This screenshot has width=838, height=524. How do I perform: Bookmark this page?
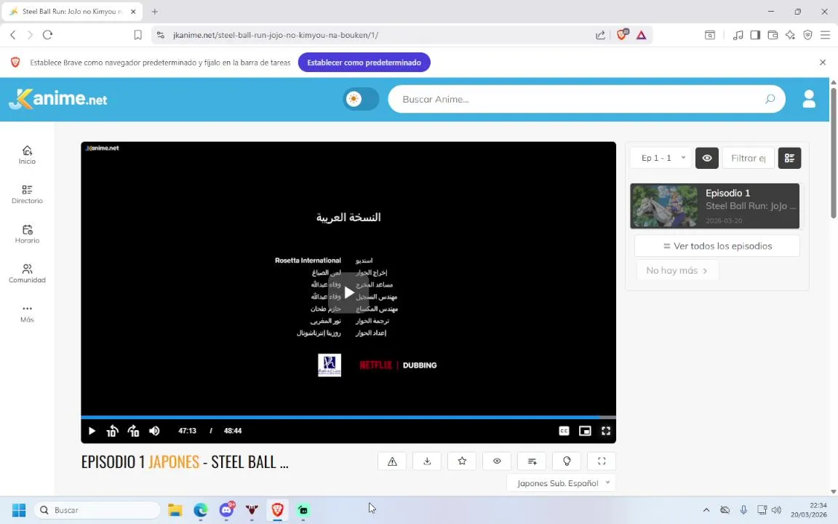pos(137,35)
